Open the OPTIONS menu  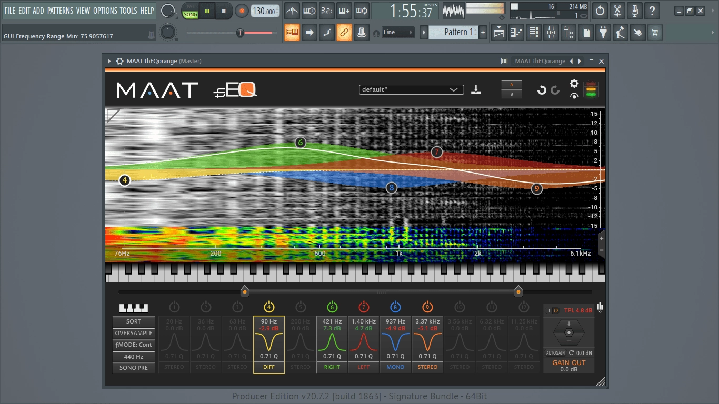tap(105, 11)
